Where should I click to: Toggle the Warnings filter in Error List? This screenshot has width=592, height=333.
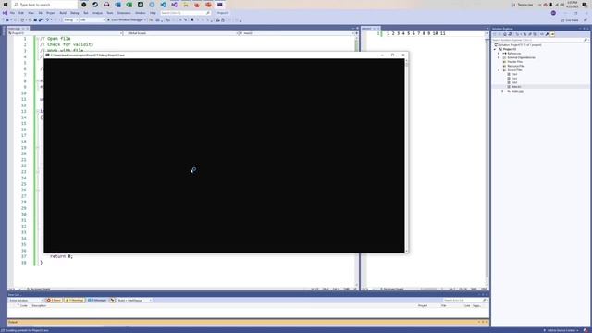74,300
